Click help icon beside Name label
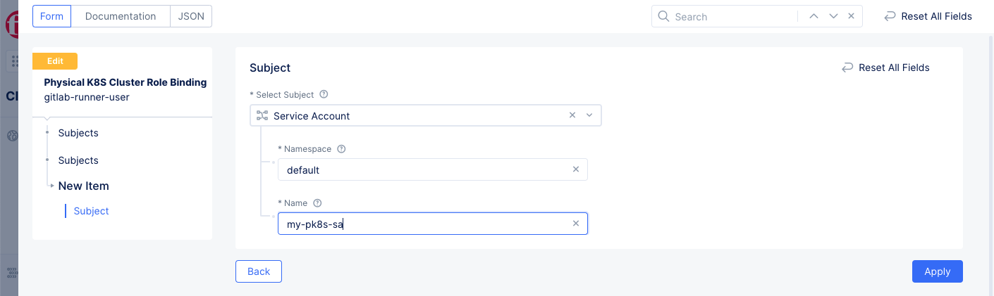 point(317,203)
